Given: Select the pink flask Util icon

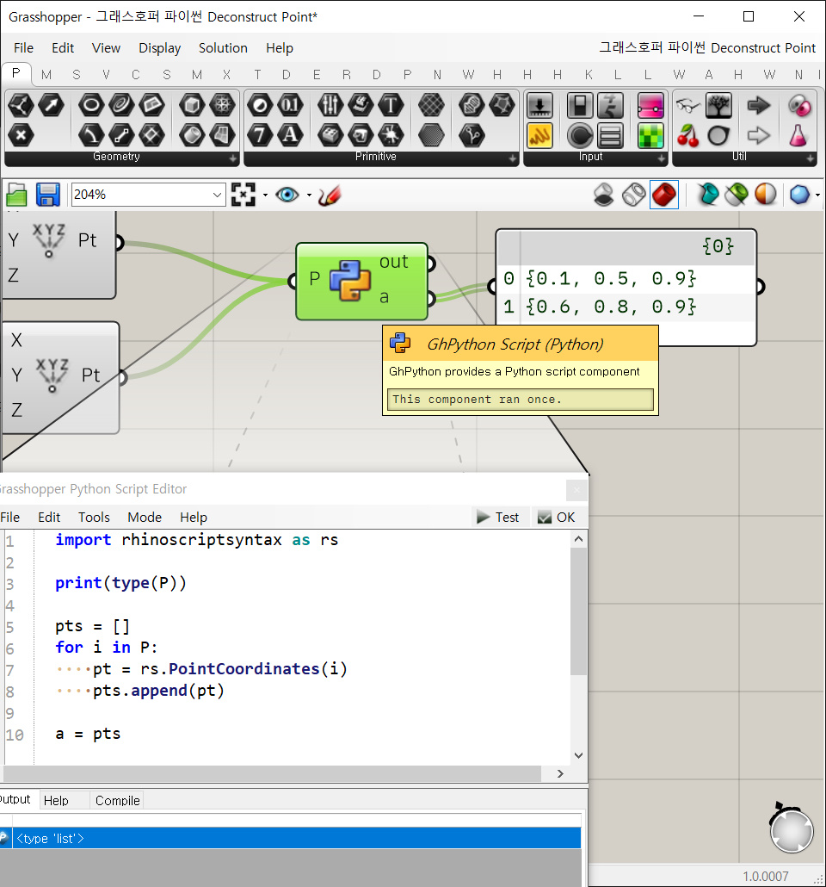Looking at the screenshot, I should coord(798,136).
